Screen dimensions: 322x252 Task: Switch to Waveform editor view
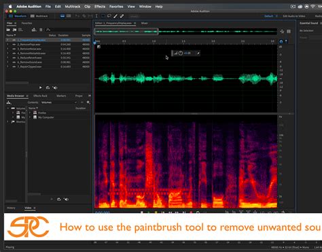coord(18,16)
